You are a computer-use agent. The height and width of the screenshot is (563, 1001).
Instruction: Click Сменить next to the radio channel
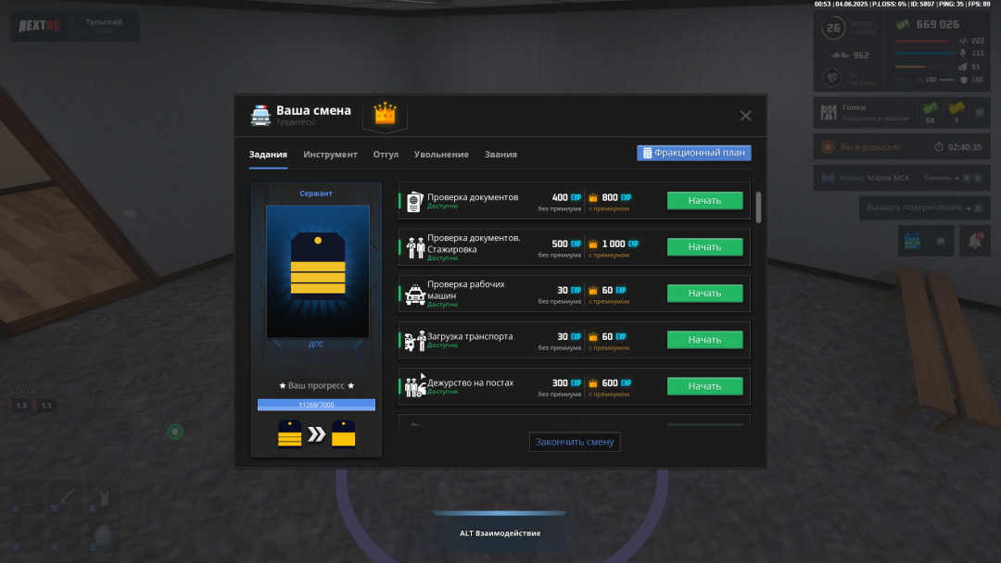click(942, 178)
